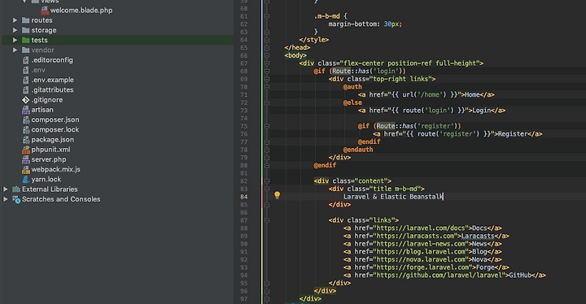Viewport: 586px width, 304px height.
Task: Open welcome.blade.php in project tree
Action: coord(81,11)
